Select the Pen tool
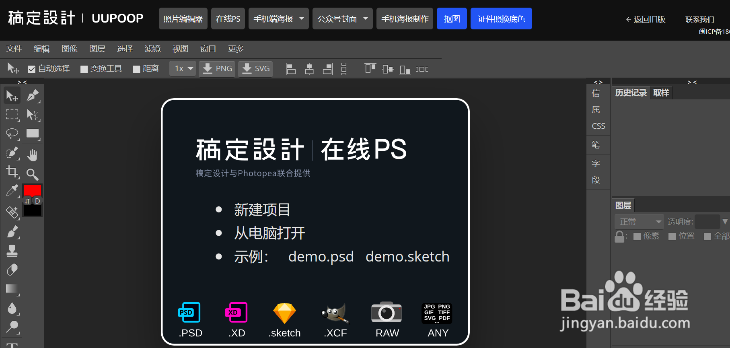 coord(33,96)
